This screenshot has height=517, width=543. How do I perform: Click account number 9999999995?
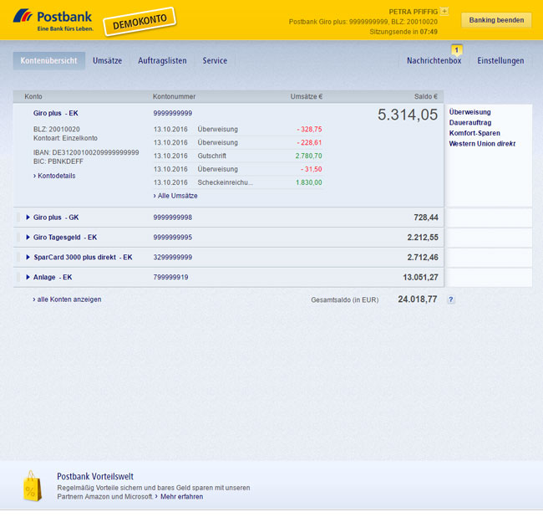click(x=173, y=238)
